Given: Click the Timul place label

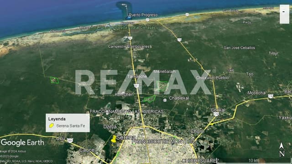Looking at the screenshot, I should pos(273,53).
